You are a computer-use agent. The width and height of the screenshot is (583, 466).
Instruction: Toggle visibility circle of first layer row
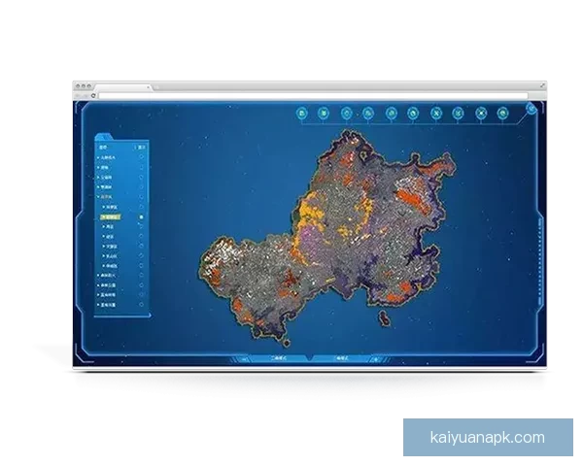(x=142, y=156)
